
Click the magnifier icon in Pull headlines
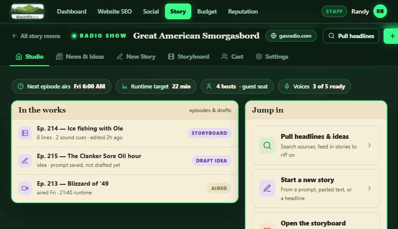click(x=331, y=36)
